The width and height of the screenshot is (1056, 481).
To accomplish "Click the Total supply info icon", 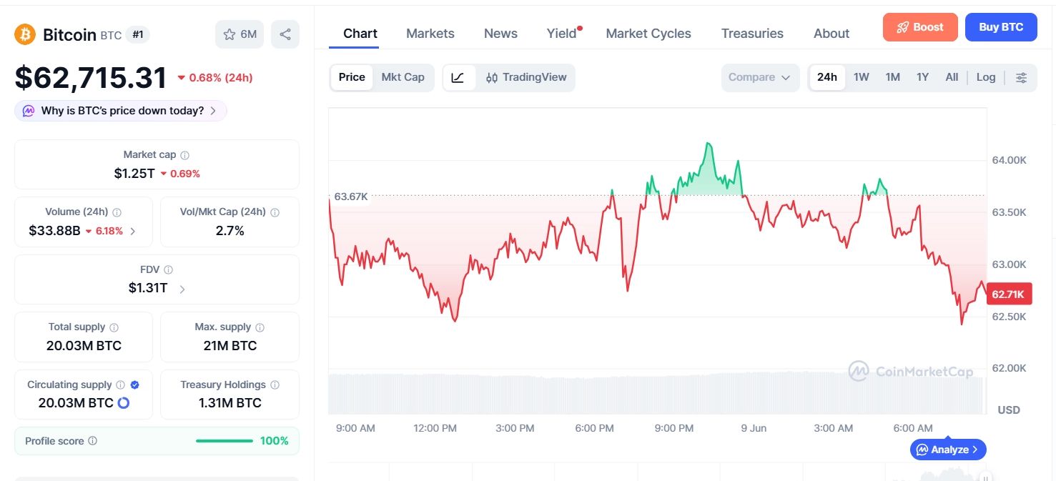I will coord(114,327).
